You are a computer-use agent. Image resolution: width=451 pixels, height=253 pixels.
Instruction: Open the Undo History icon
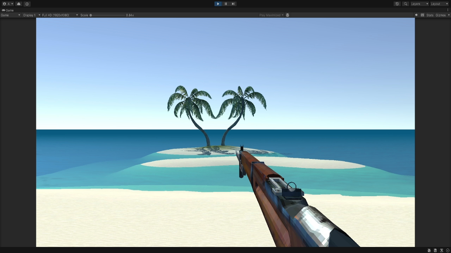[x=397, y=4]
